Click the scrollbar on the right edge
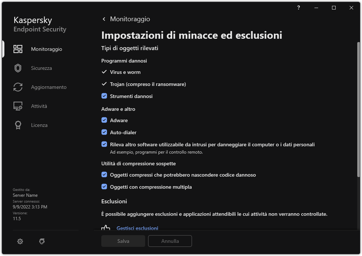Screen dimensions: 362x256 click(x=359, y=110)
